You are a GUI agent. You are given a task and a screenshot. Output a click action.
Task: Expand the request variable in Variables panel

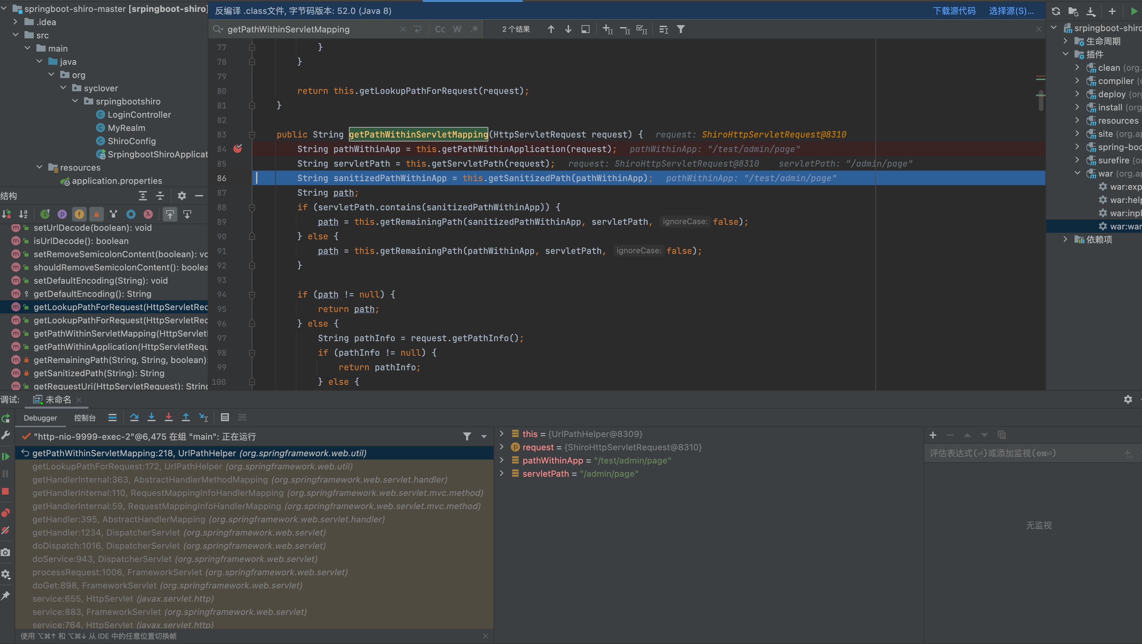coord(502,447)
